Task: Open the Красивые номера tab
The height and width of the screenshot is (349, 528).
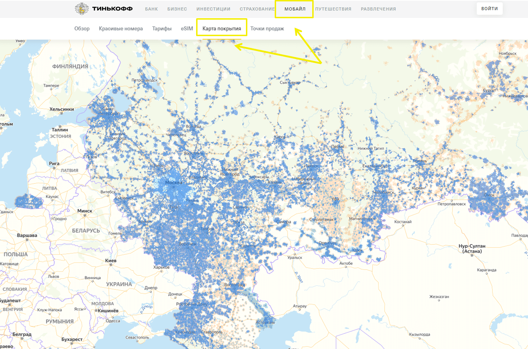Action: pyautogui.click(x=121, y=29)
